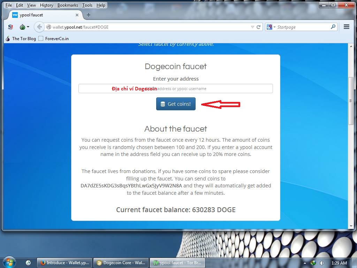Viewport: 357px width, 268px height.
Task: Open a new browser tab
Action: tap(89, 15)
